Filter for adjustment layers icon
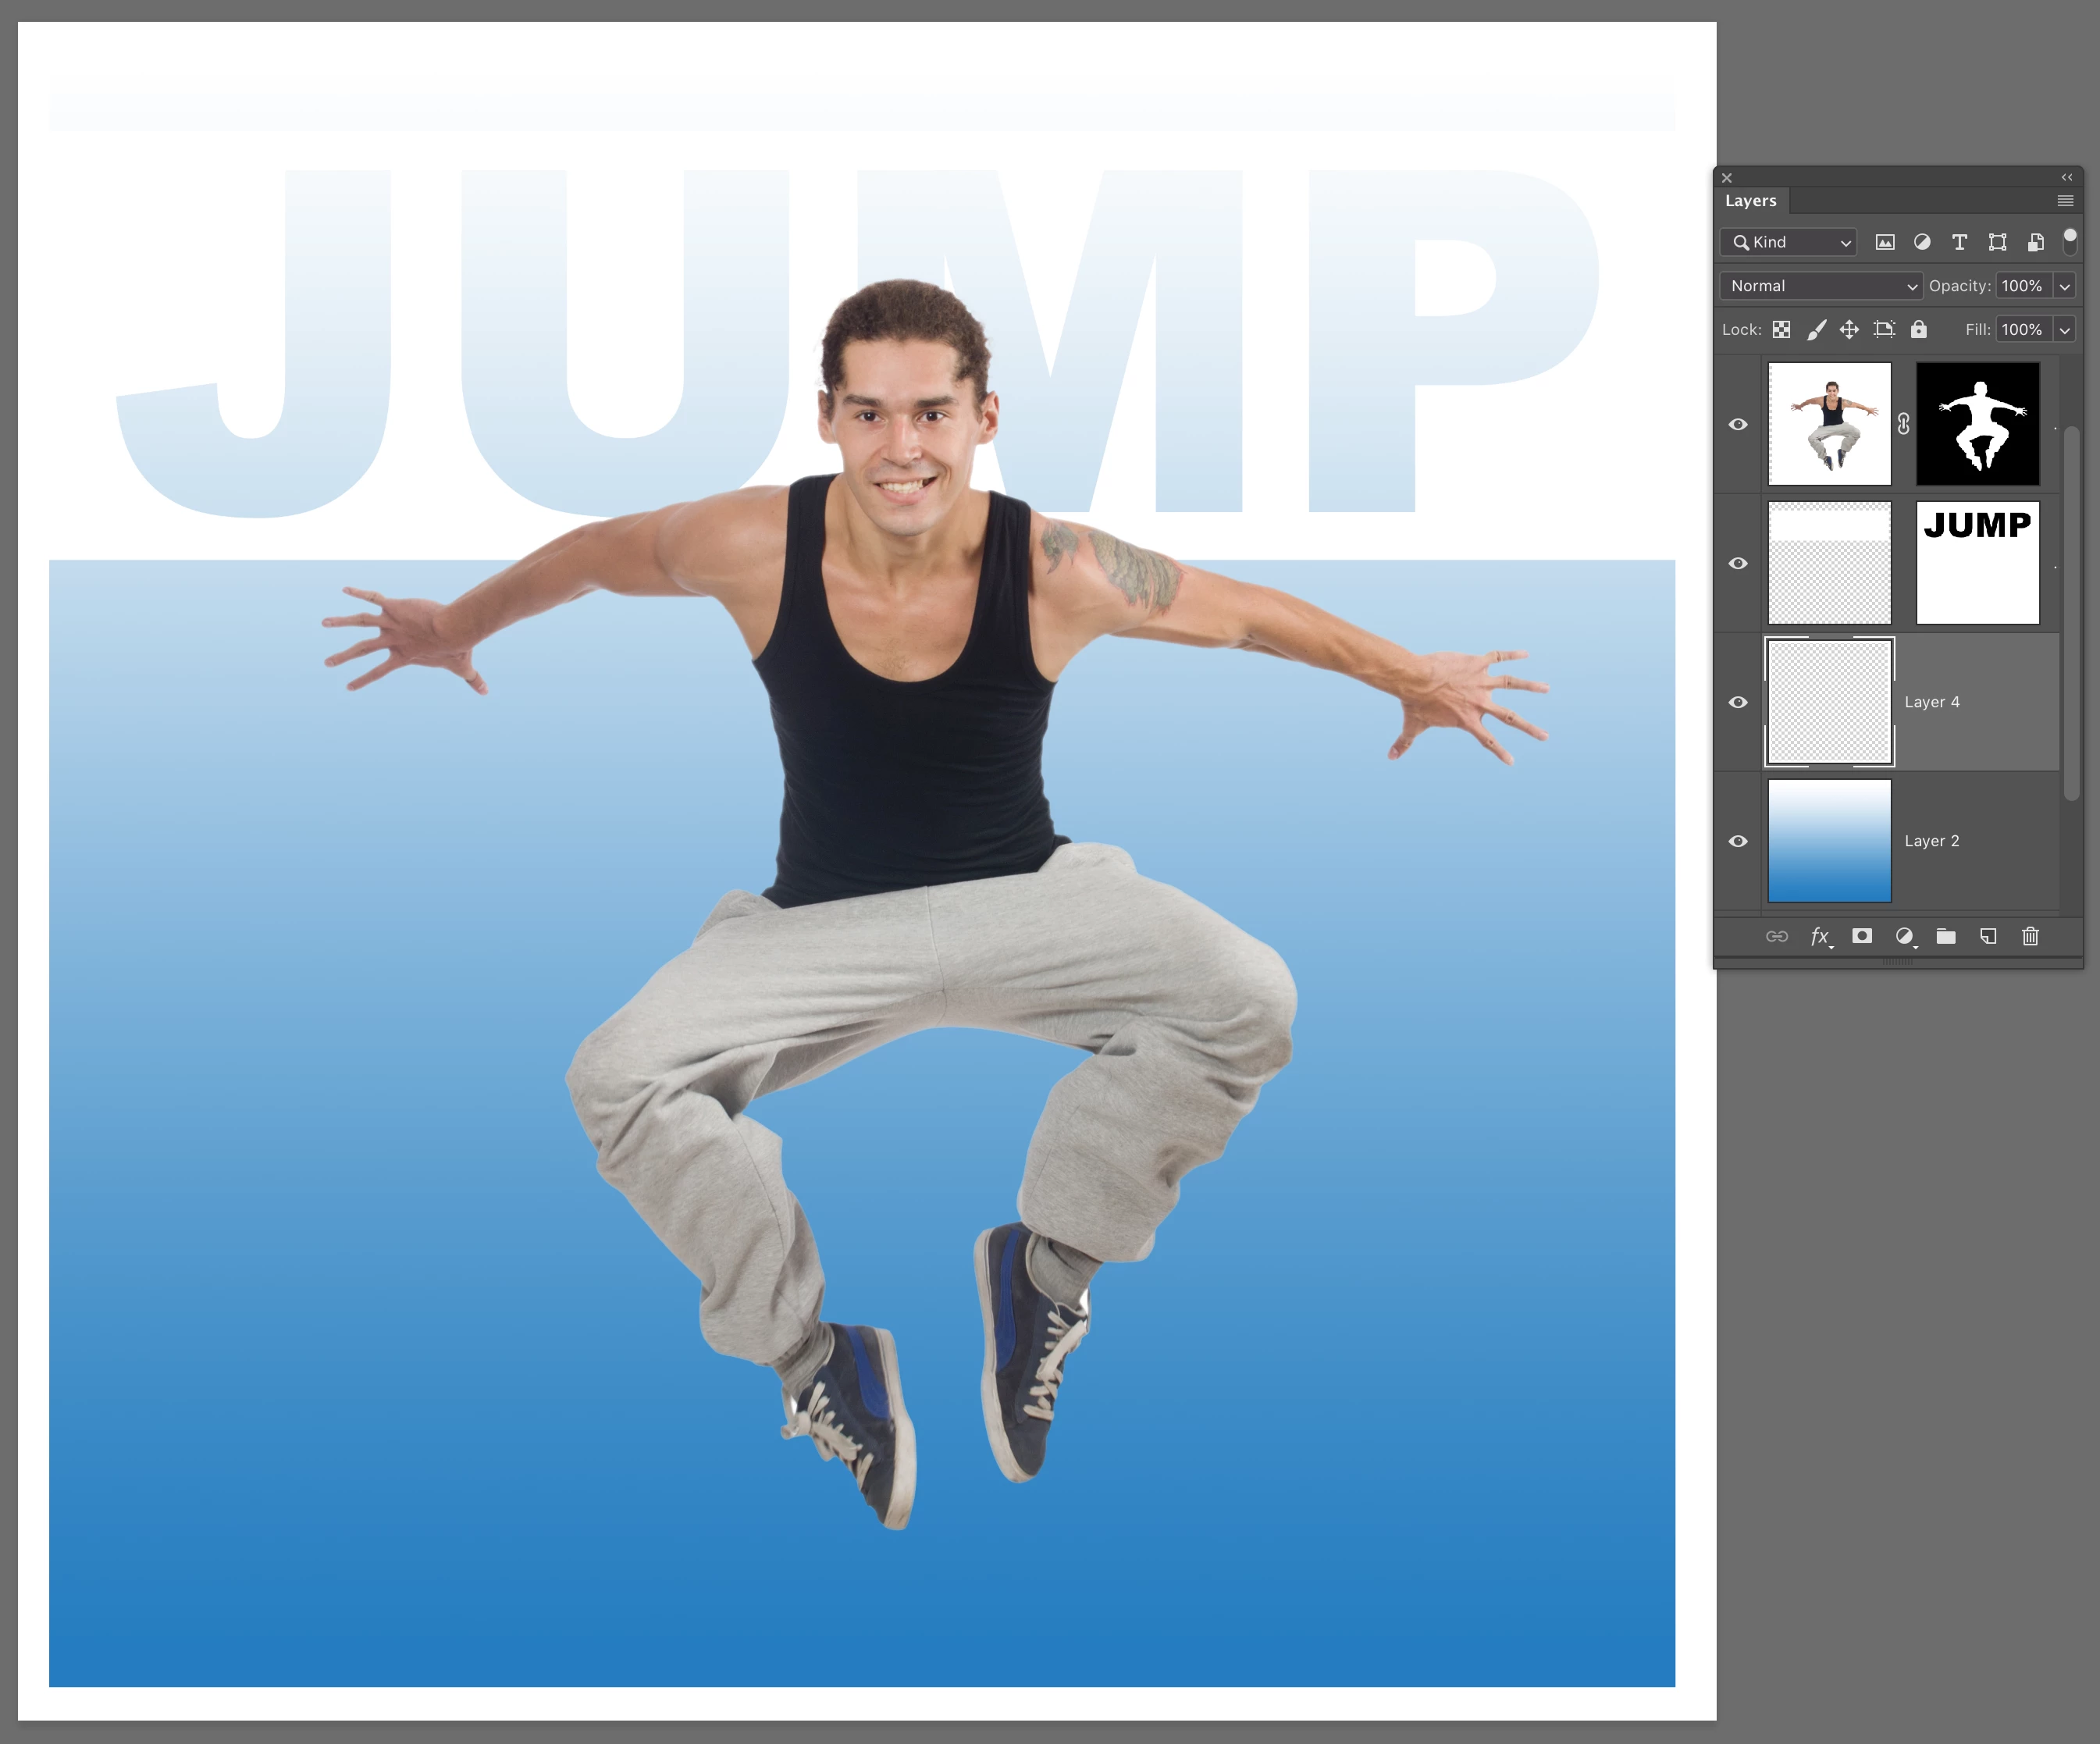 coord(1922,242)
